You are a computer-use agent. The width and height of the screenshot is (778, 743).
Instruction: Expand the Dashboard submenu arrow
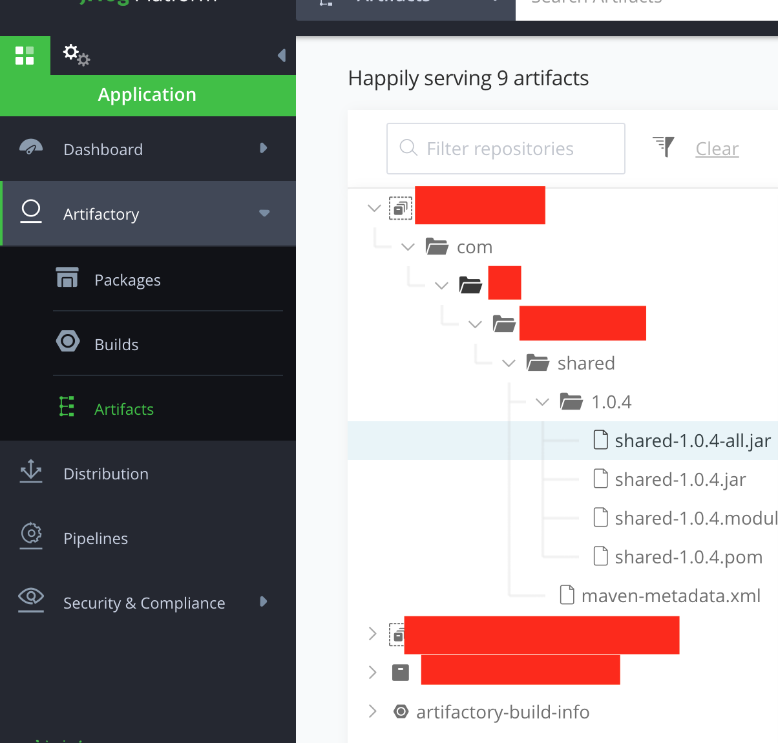tap(263, 148)
